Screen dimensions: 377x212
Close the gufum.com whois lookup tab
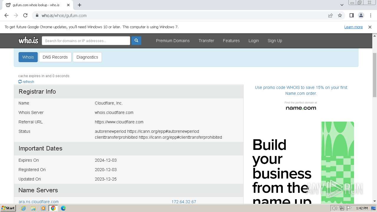coord(68,5)
